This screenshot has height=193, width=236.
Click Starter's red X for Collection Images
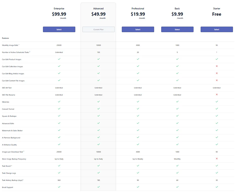click(217, 66)
